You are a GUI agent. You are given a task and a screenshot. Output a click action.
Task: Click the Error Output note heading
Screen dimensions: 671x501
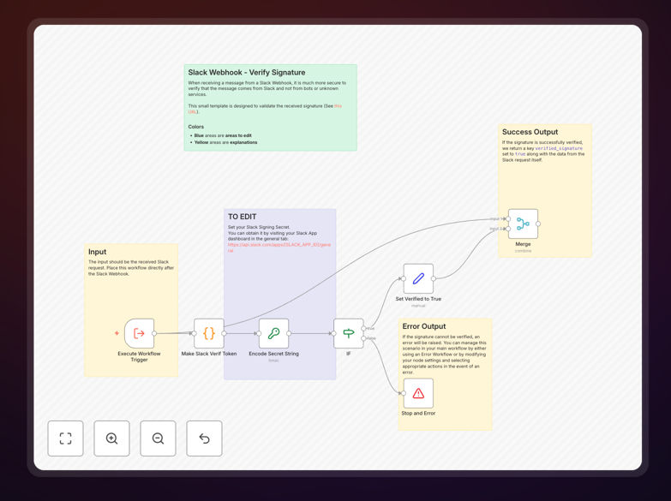pos(424,326)
